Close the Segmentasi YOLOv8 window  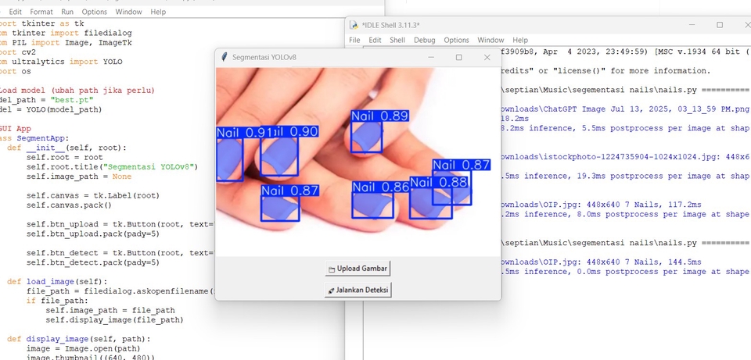tap(487, 57)
